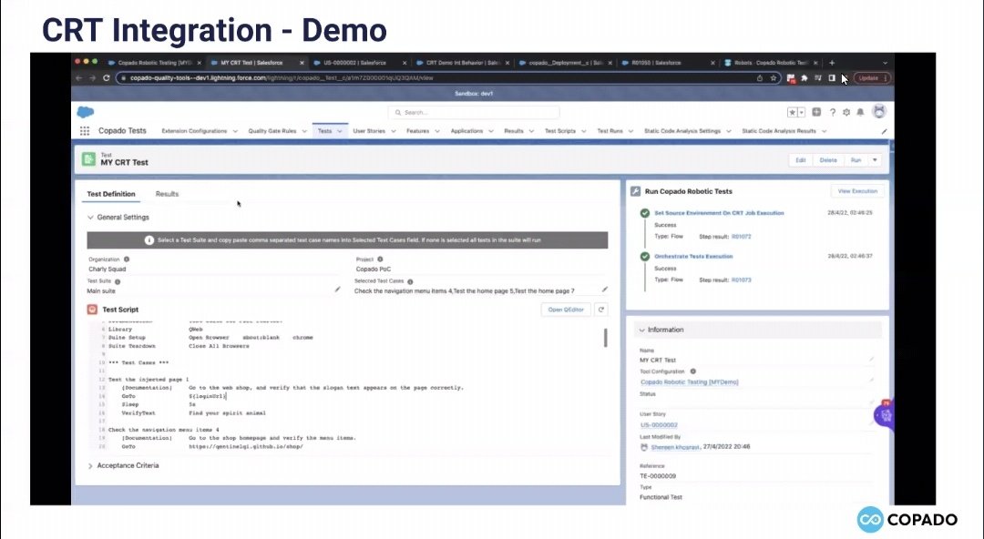Open the Global Actions plus icon
The width and height of the screenshot is (984, 539).
[816, 112]
